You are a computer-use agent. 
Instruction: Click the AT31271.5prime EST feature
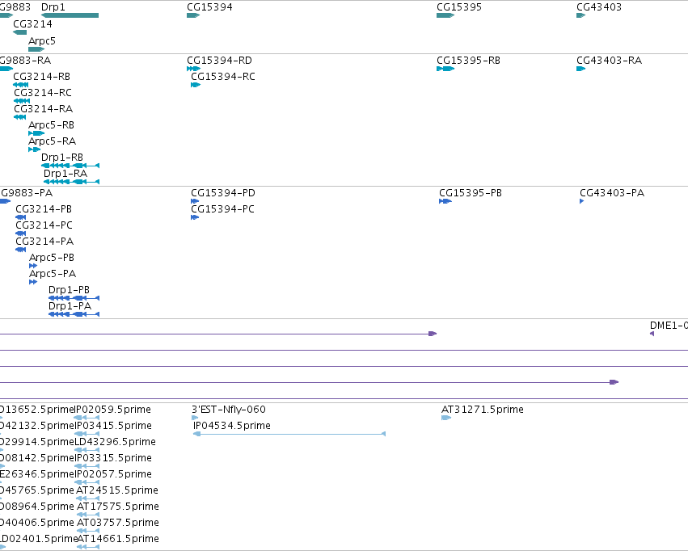click(446, 418)
